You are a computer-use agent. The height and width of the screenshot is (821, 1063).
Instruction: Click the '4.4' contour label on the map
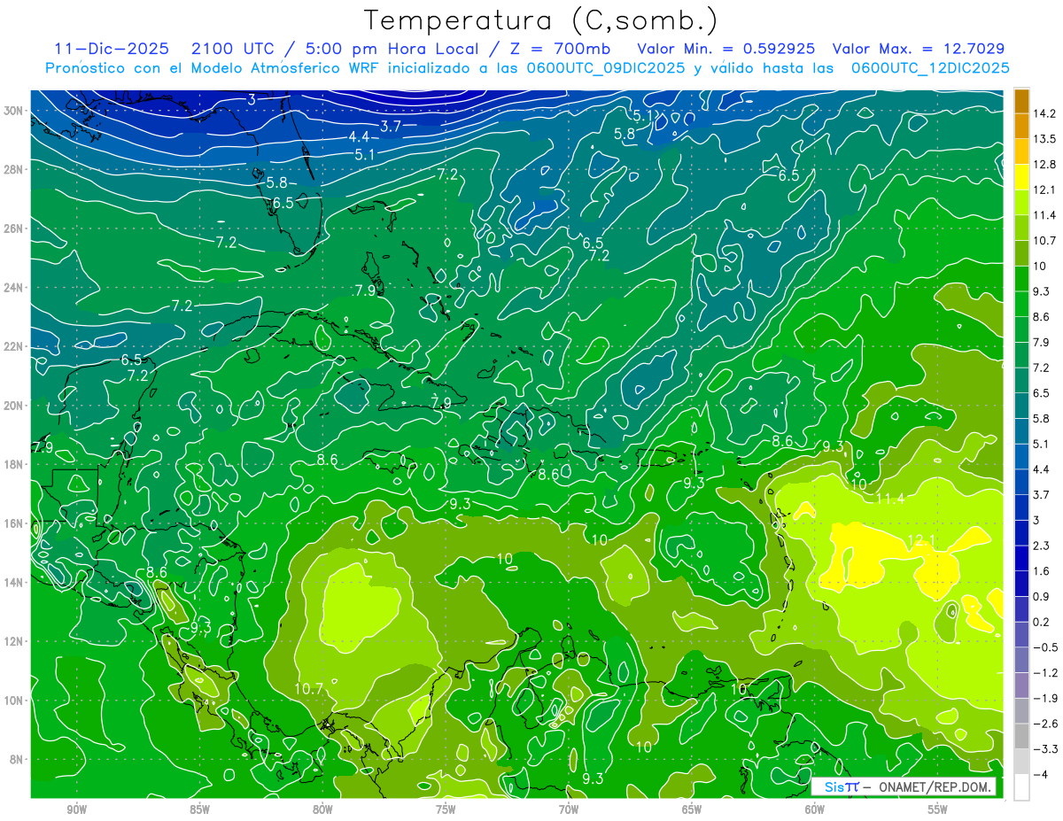(x=359, y=136)
